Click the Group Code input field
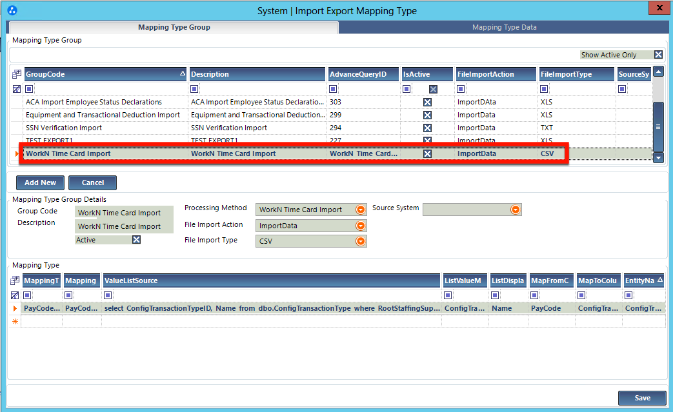673x412 pixels. click(125, 213)
